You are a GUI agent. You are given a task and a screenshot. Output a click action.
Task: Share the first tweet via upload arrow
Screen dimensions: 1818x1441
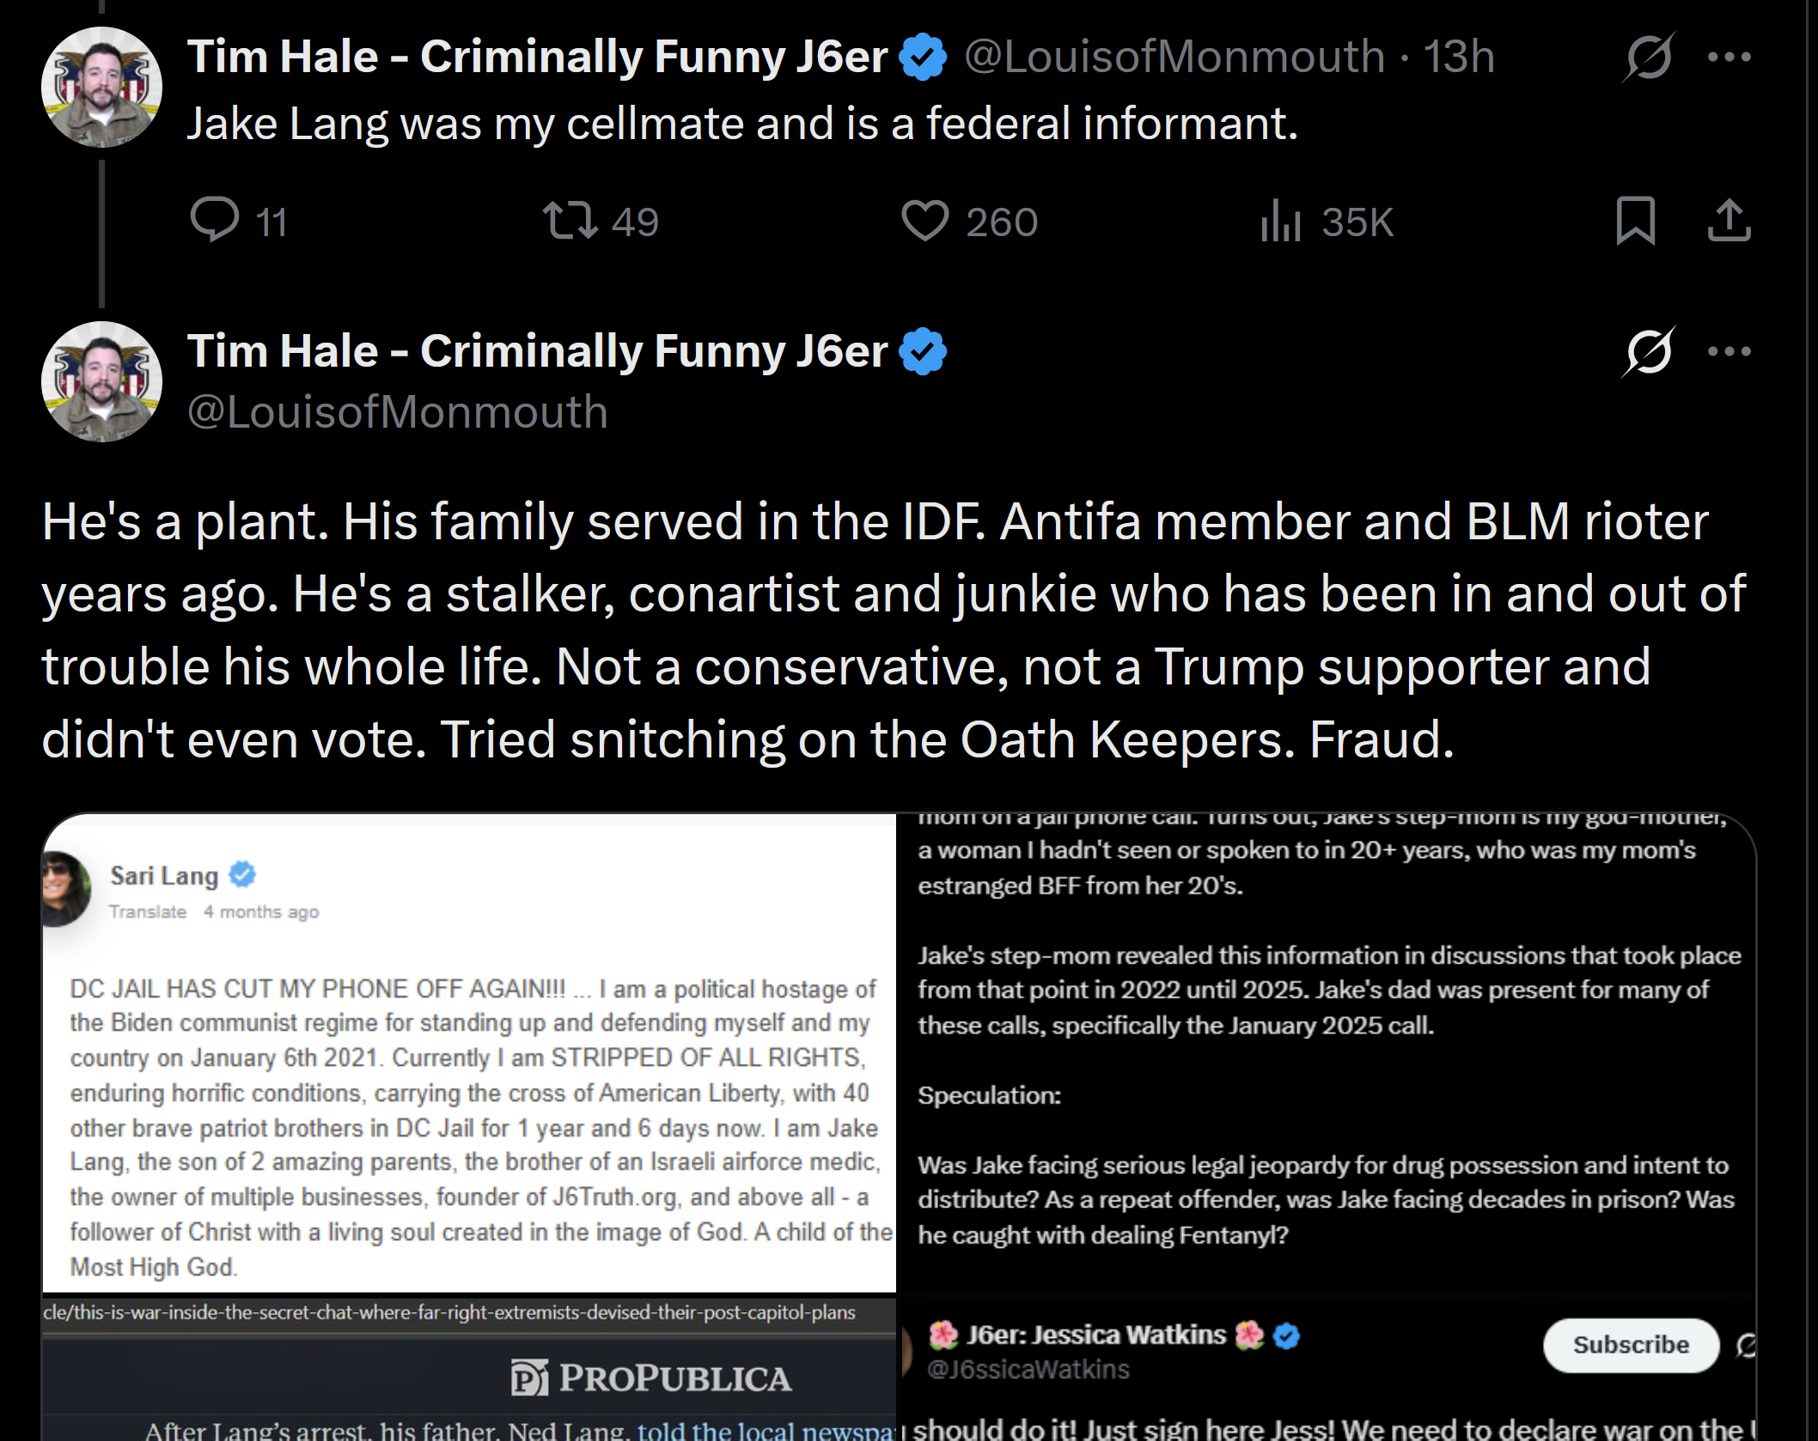(x=1729, y=221)
